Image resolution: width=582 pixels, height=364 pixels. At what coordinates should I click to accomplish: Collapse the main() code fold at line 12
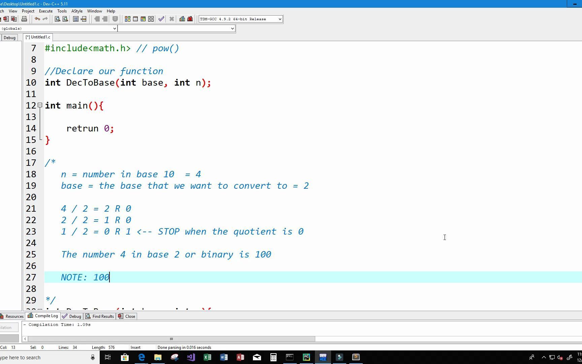click(40, 105)
